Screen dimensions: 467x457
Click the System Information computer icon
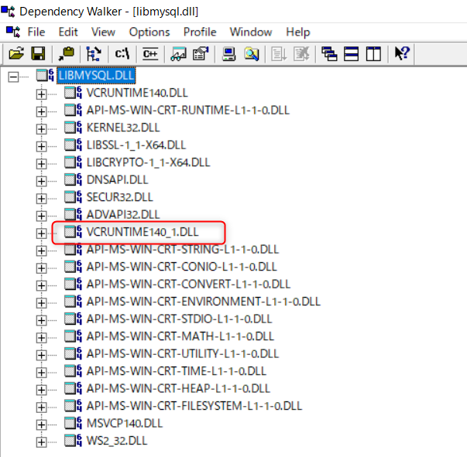tap(228, 54)
